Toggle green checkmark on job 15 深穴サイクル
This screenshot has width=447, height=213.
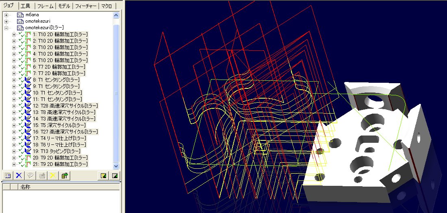point(22,125)
